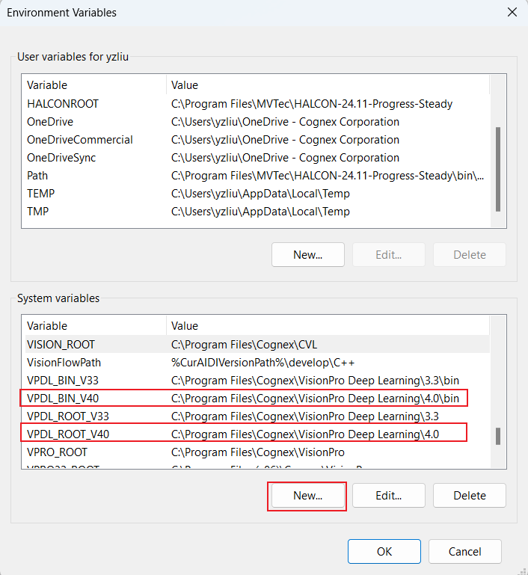Select the VPDL_BIN_V33 system variable

pyautogui.click(x=257, y=381)
